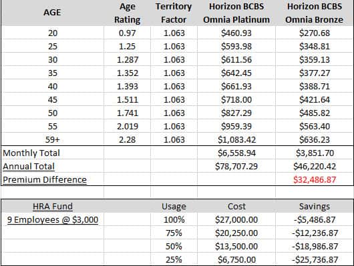Open the underlined Annual Total label
This screenshot has height=266, width=354.
(x=29, y=167)
